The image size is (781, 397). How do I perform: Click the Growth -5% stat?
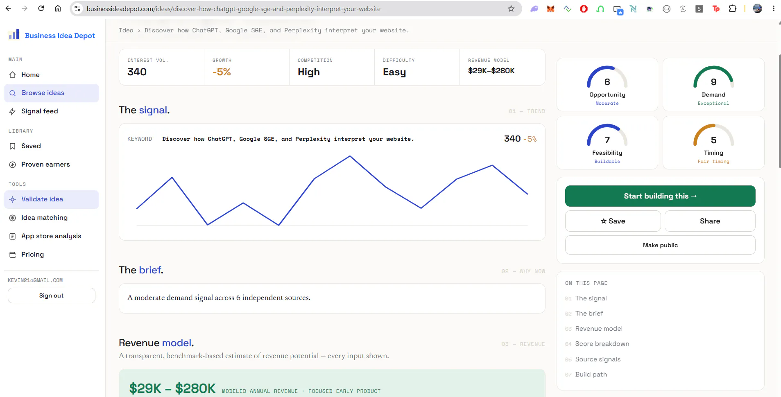coord(247,67)
